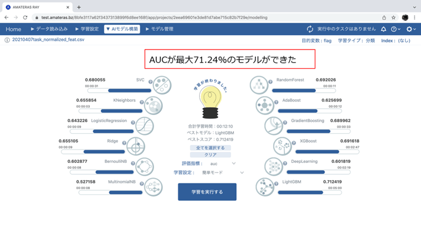Open help for LogisticRegression model
Screen dimensions: 421x231
(133, 123)
